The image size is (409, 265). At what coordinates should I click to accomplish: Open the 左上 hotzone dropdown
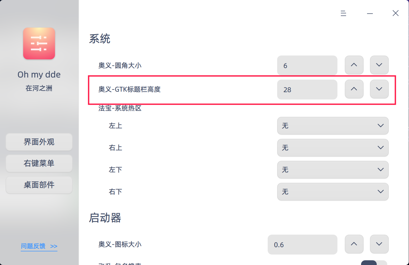point(332,126)
